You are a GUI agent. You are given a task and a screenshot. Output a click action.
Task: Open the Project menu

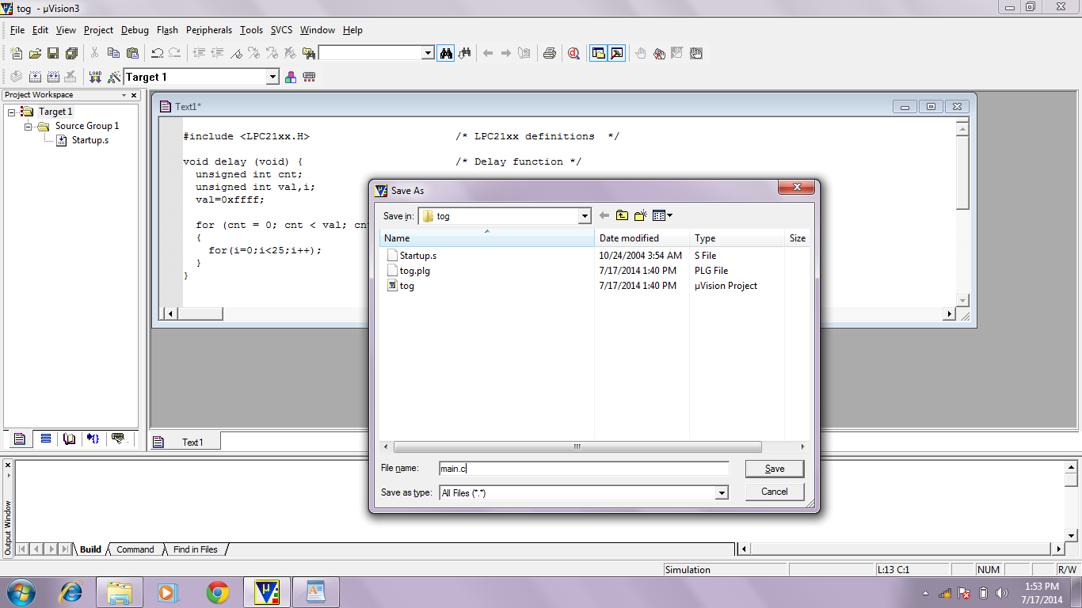(98, 30)
